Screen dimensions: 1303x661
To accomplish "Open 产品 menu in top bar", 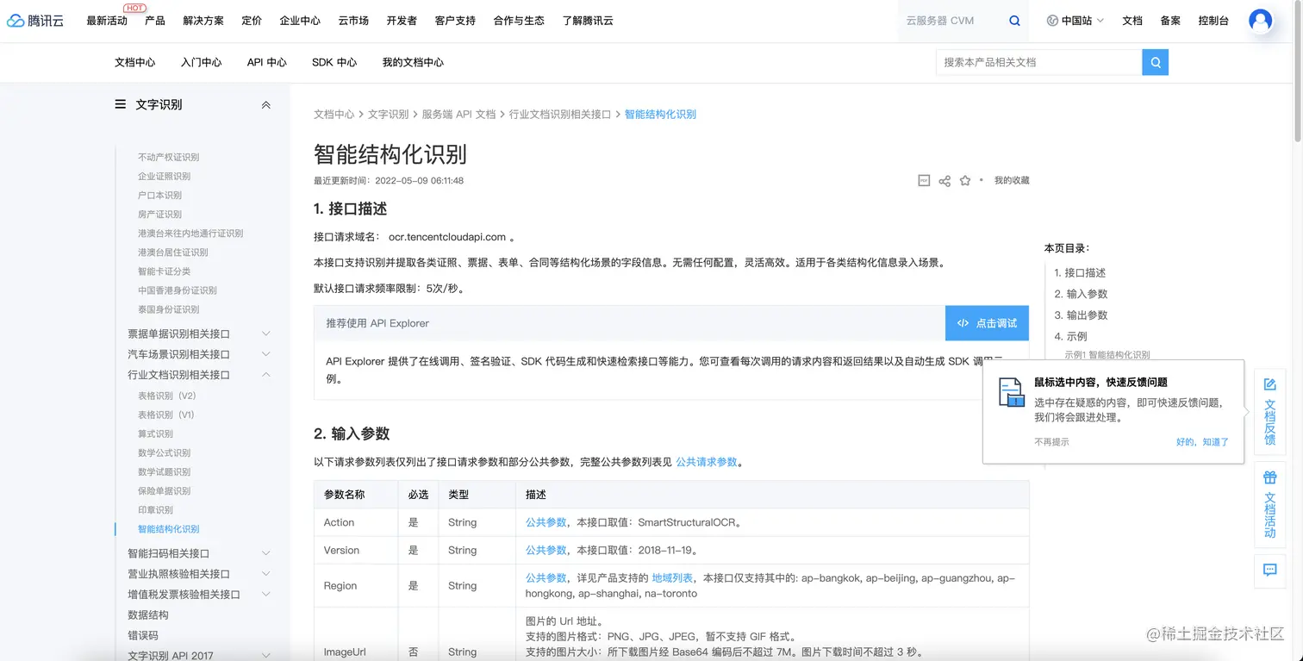I will tap(155, 21).
